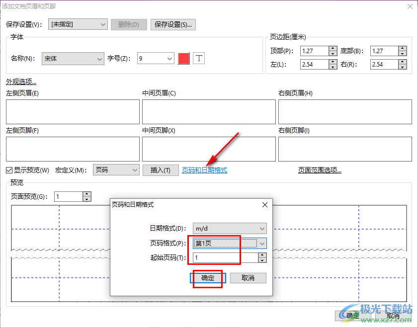418x328 pixels.
Task: Decrease the page preview number
Action: click(87, 199)
